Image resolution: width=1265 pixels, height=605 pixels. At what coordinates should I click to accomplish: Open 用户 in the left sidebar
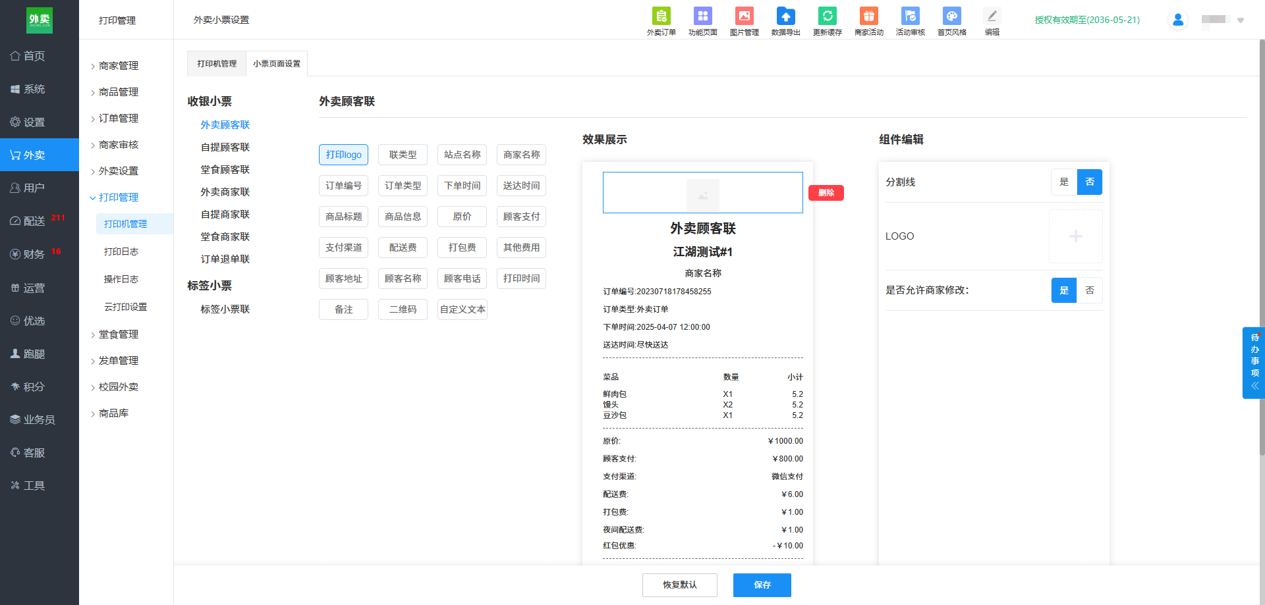40,188
